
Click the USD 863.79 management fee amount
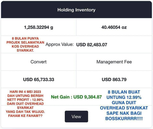pyautogui.click(x=114, y=79)
